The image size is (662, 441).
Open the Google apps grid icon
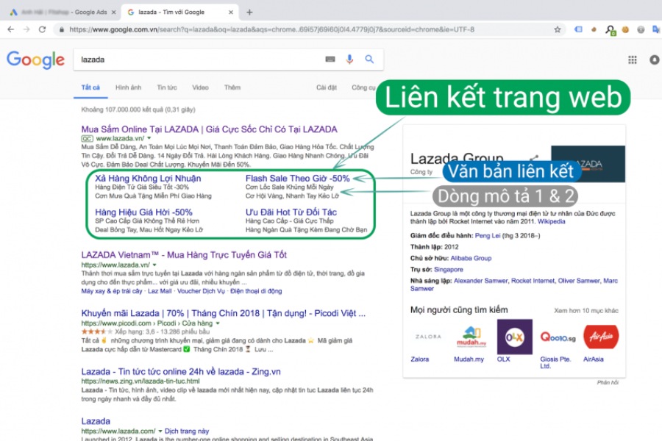(x=632, y=60)
